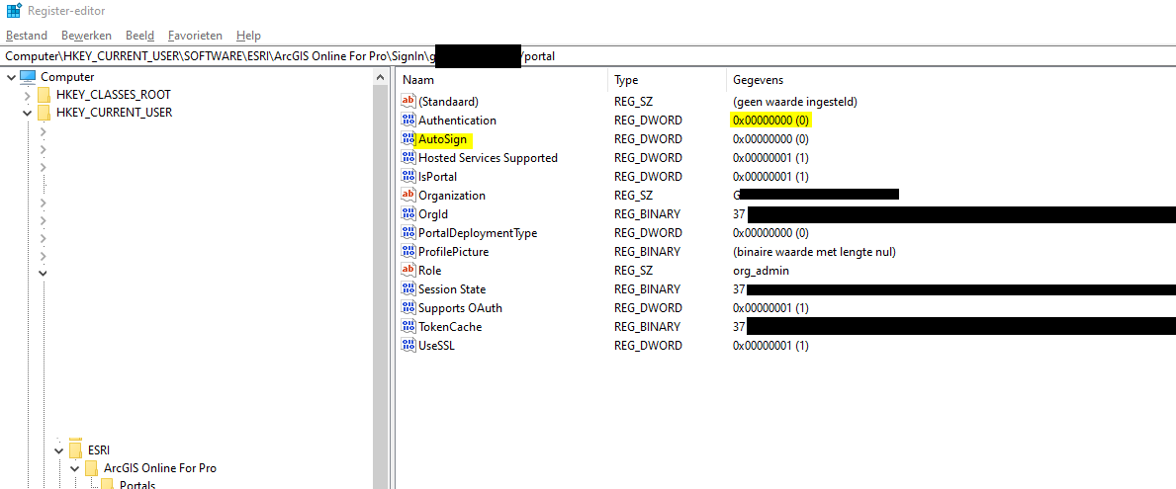The height and width of the screenshot is (489, 1176).
Task: Click the Computer monitor icon in tree
Action: tap(28, 76)
